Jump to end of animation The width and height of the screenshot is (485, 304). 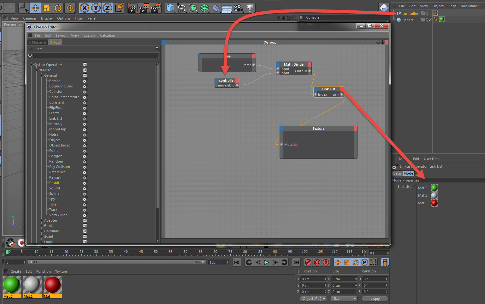coord(296,262)
